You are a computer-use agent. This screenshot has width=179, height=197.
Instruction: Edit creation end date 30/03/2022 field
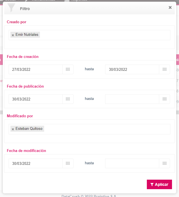[132, 69]
